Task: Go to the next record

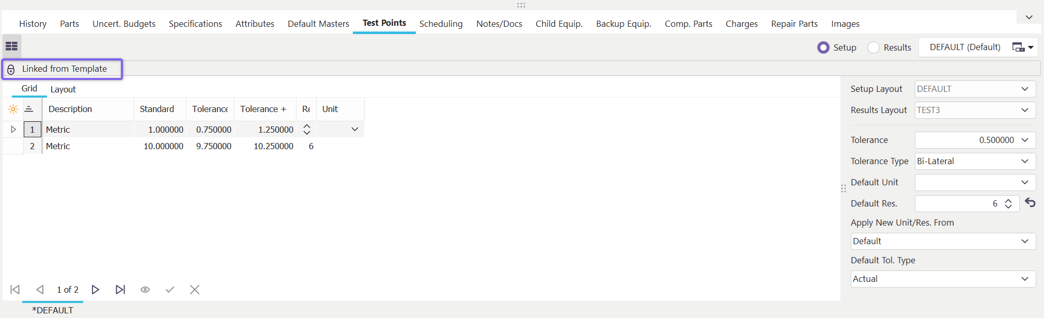Action: coord(95,290)
